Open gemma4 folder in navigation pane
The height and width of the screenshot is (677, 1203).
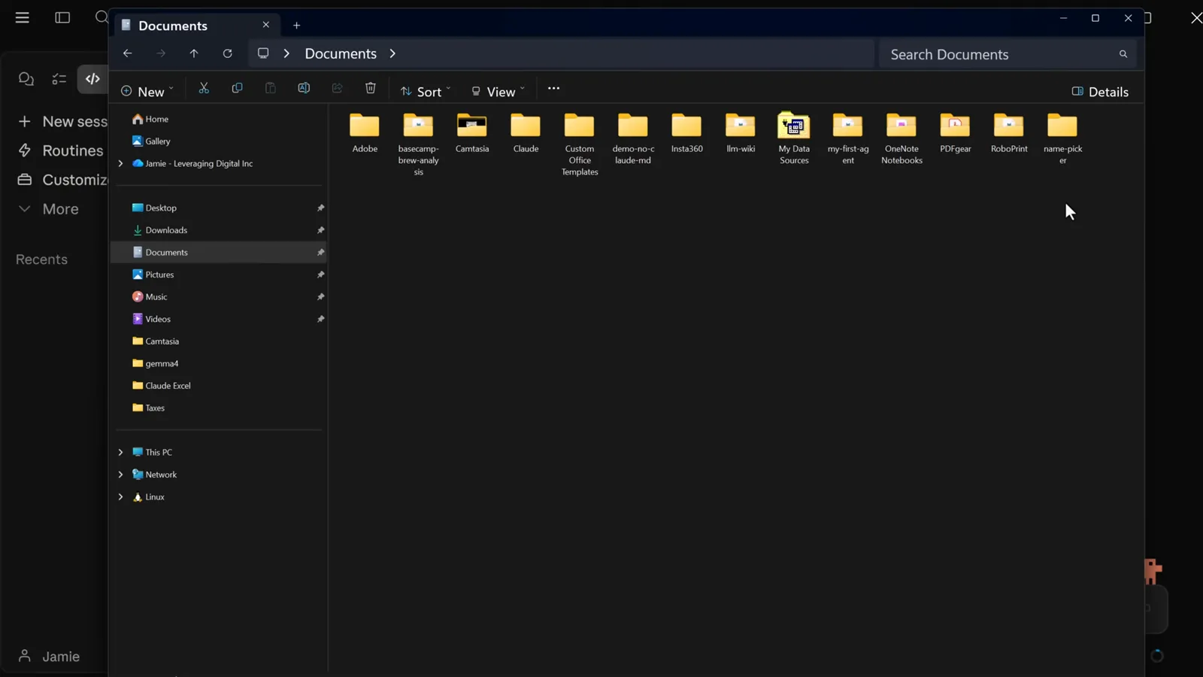pos(155,363)
